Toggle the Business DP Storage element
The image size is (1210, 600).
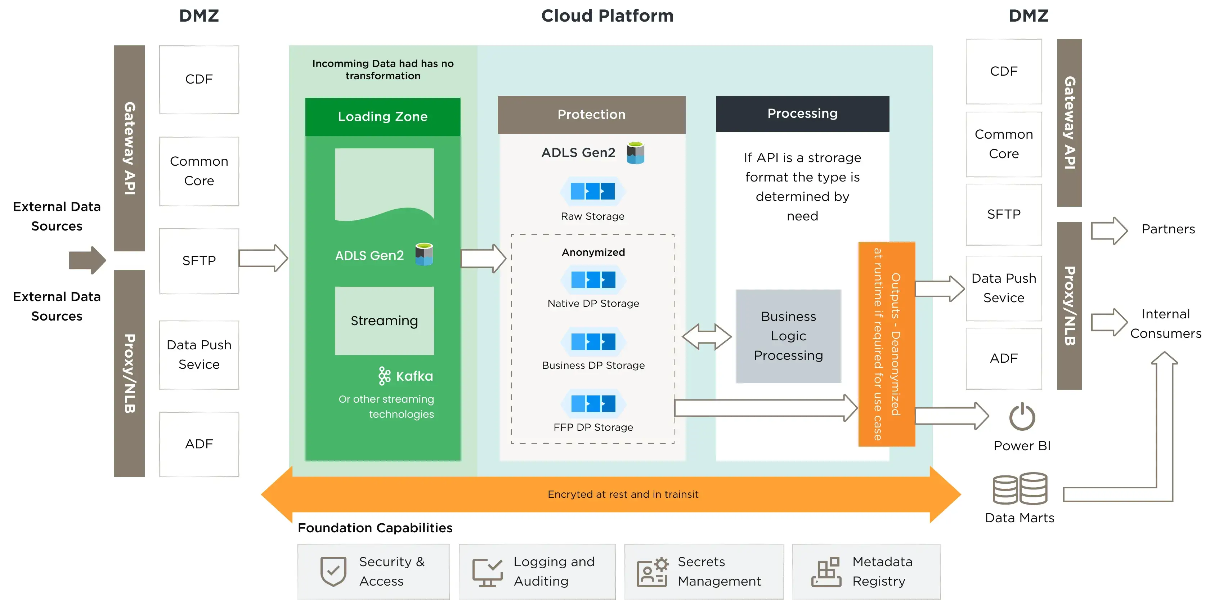[x=592, y=341]
